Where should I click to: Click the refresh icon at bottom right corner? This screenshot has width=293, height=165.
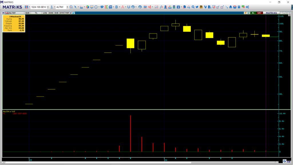point(284,161)
